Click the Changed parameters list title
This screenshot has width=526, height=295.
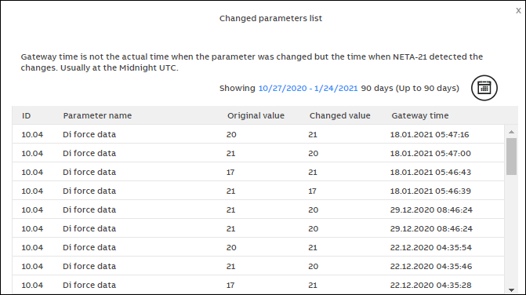tap(270, 18)
